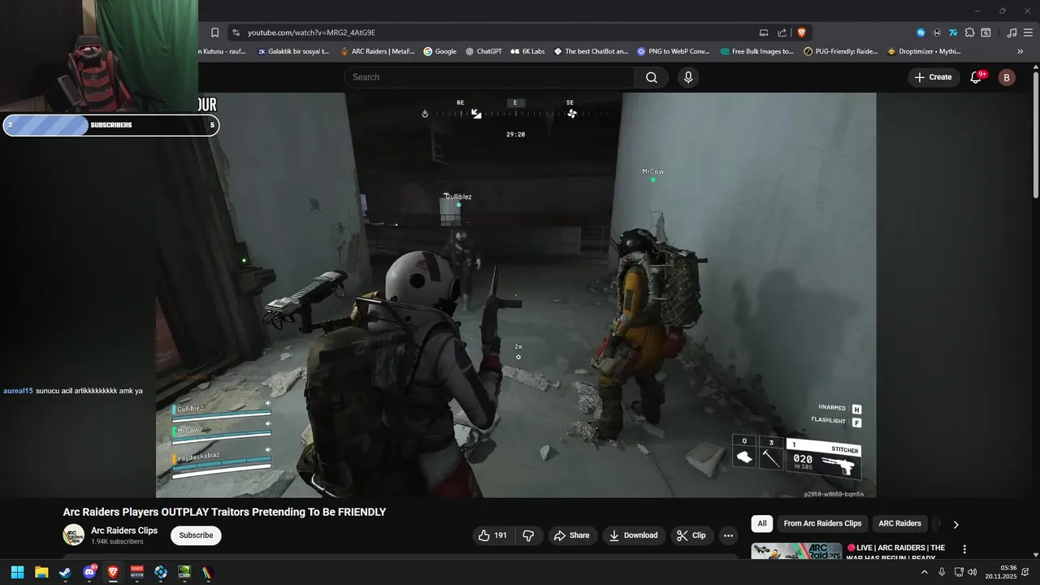Open the Google bookmark
The image size is (1040, 585).
pyautogui.click(x=440, y=51)
